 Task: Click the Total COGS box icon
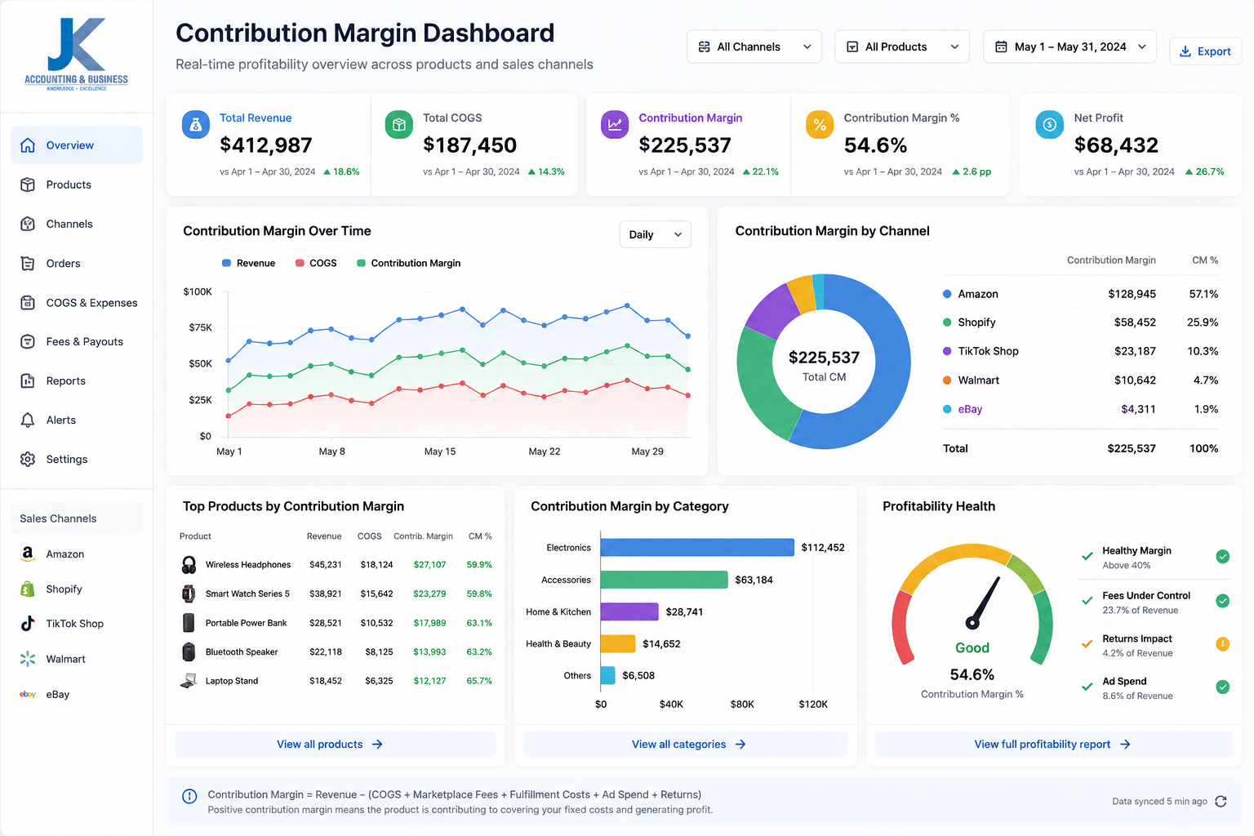coord(399,125)
